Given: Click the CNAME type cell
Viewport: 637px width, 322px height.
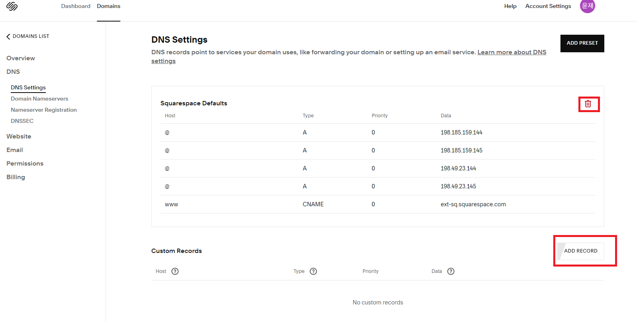Looking at the screenshot, I should coord(313,204).
